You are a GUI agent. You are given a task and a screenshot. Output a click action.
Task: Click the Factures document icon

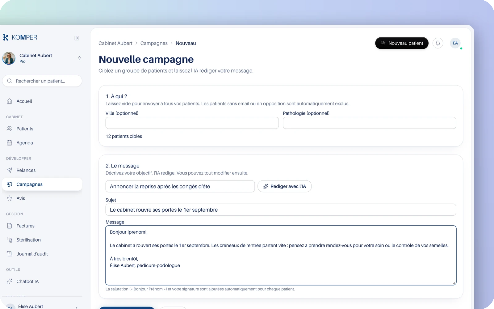10,226
